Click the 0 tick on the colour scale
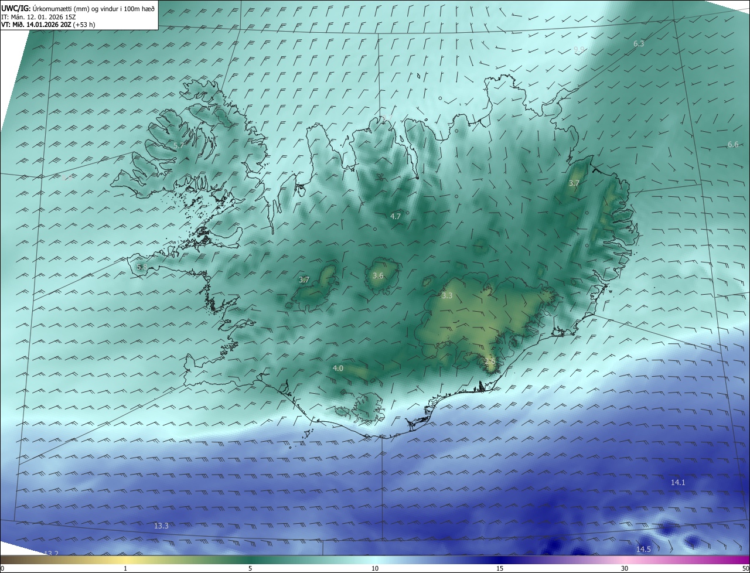This screenshot has width=750, height=573. click(x=2, y=568)
